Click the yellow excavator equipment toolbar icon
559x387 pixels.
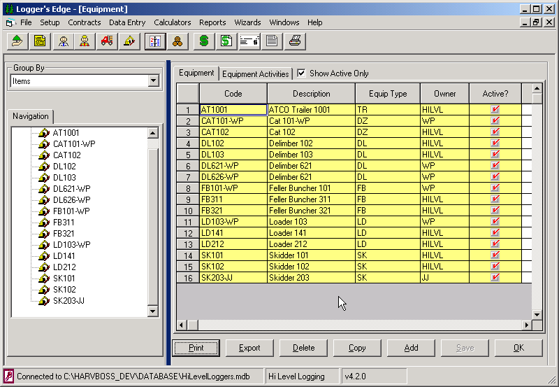coord(129,41)
